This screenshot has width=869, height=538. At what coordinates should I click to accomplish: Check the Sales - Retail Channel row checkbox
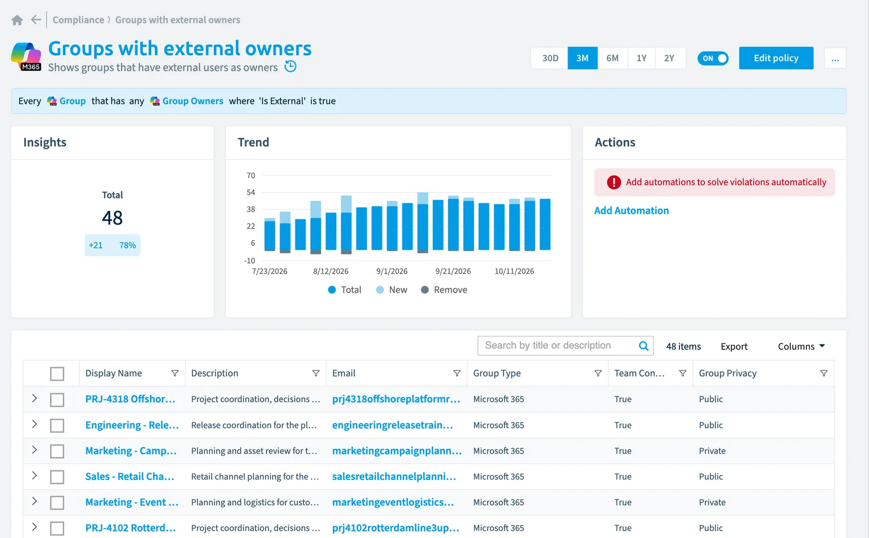tap(57, 477)
